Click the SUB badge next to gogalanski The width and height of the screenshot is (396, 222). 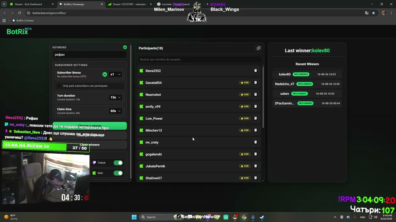(245, 154)
